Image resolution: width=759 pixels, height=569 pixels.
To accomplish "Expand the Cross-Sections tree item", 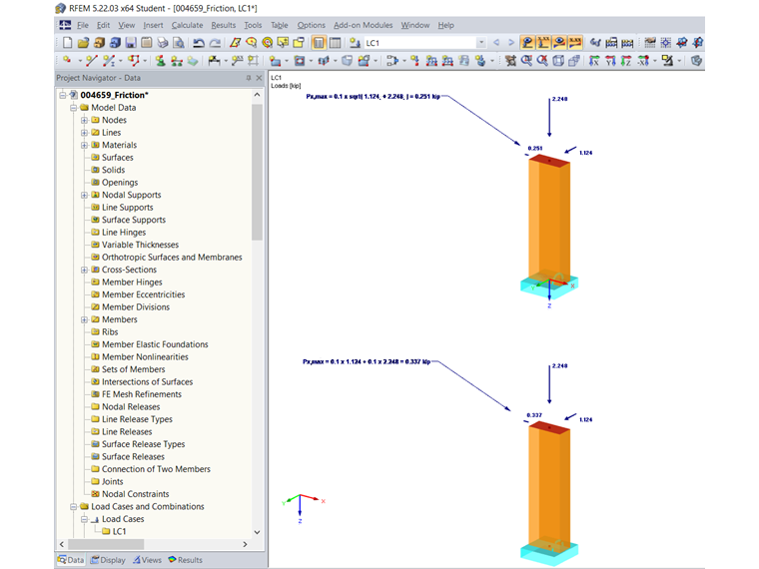I will [x=84, y=270].
